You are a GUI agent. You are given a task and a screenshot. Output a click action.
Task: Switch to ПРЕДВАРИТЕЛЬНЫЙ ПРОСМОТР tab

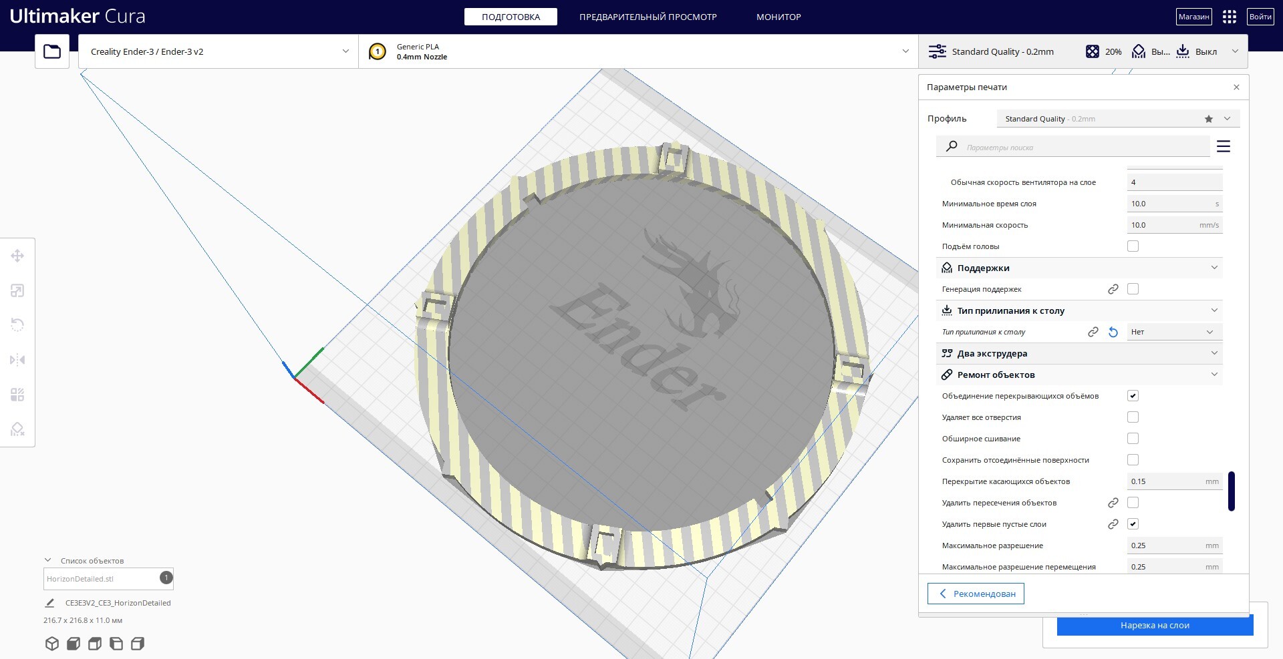tap(648, 17)
